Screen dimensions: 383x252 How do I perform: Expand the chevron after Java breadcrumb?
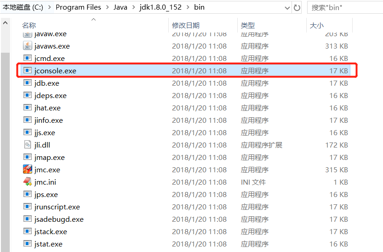tap(134, 7)
